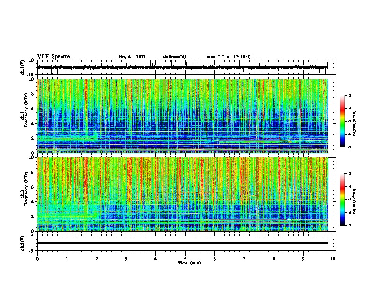Click the "ch.1(V)" waveform axis label
The width and height of the screenshot is (375, 290).
23,67
